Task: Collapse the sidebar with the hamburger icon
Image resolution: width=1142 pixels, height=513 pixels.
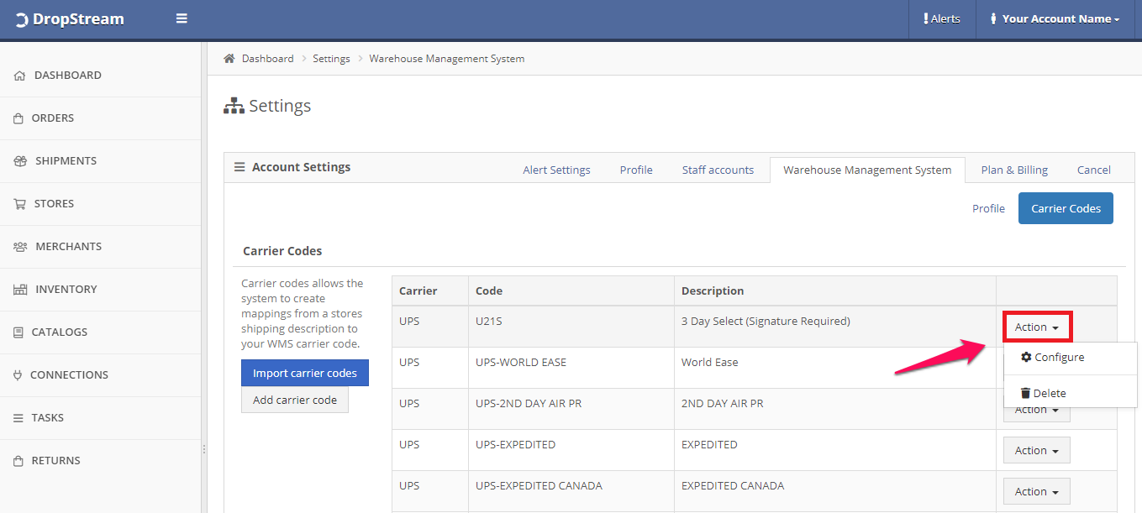Action: point(182,18)
